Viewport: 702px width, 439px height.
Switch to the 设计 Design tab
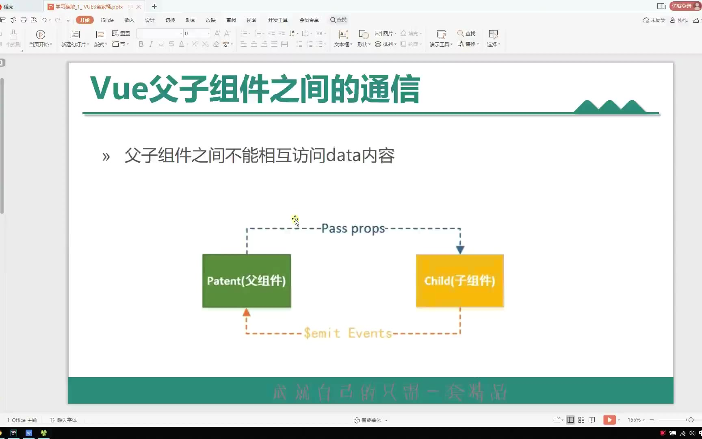[x=150, y=20]
